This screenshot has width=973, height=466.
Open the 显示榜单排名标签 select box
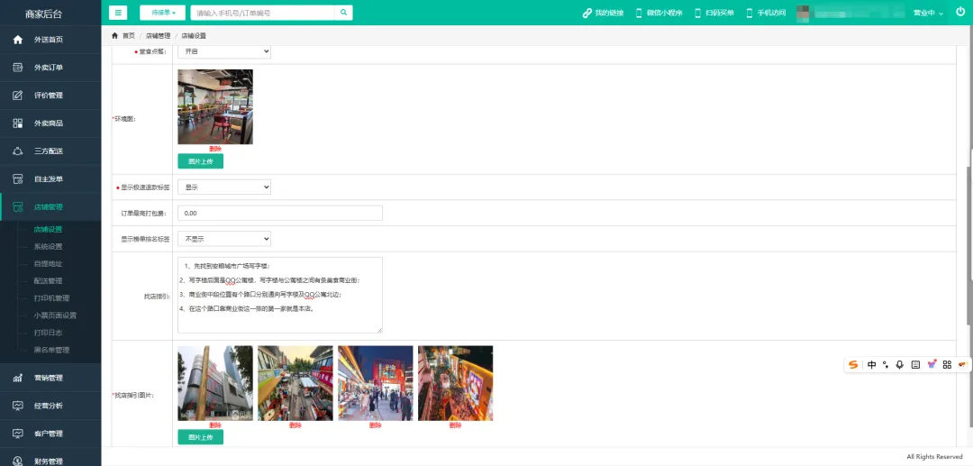tap(224, 238)
